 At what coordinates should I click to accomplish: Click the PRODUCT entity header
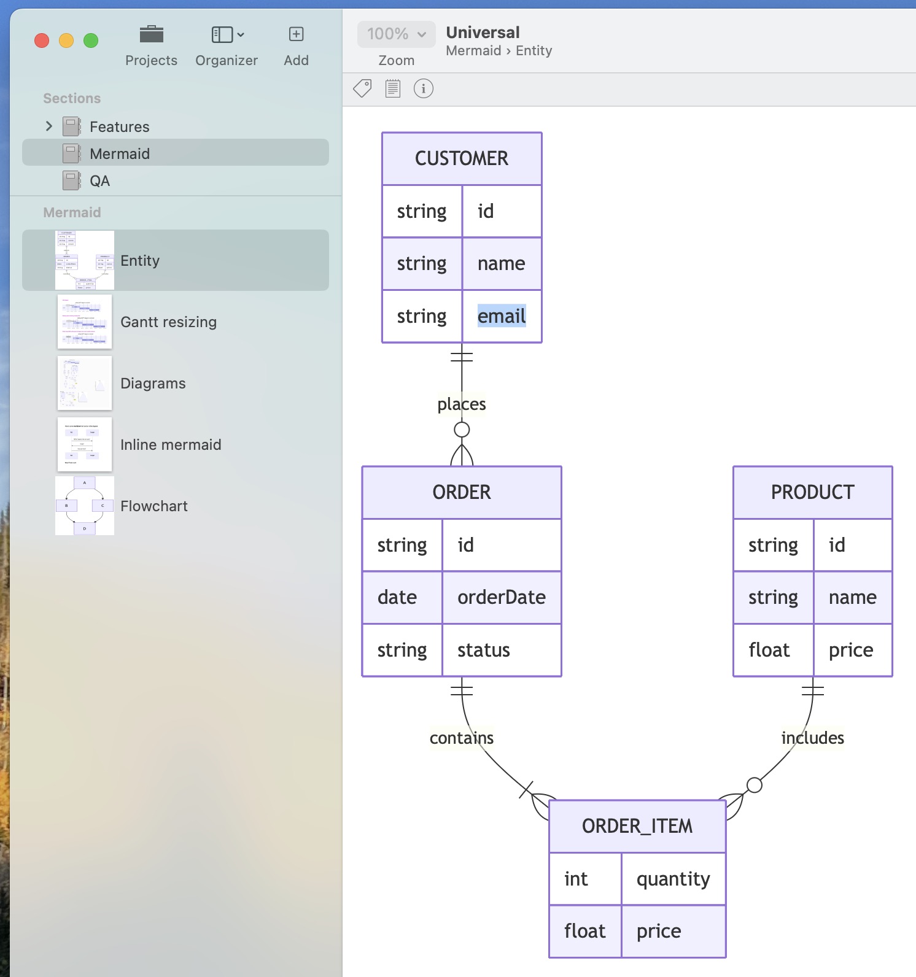pyautogui.click(x=812, y=492)
